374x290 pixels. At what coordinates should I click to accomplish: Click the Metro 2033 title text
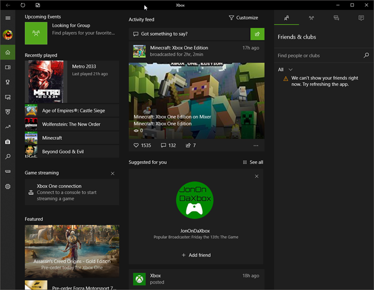click(84, 66)
